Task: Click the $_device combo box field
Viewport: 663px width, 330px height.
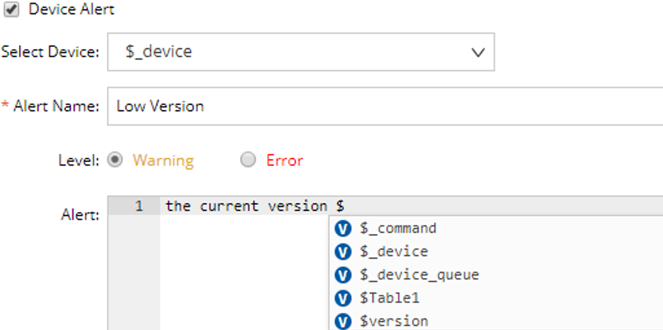Action: coord(286,52)
